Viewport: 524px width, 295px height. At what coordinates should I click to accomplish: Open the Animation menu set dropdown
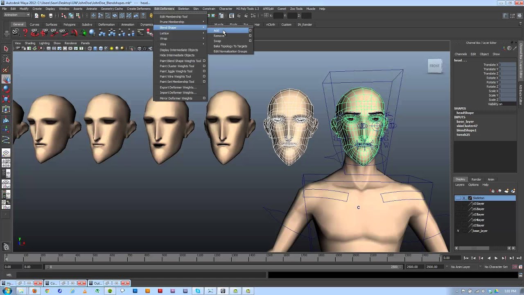(16, 15)
